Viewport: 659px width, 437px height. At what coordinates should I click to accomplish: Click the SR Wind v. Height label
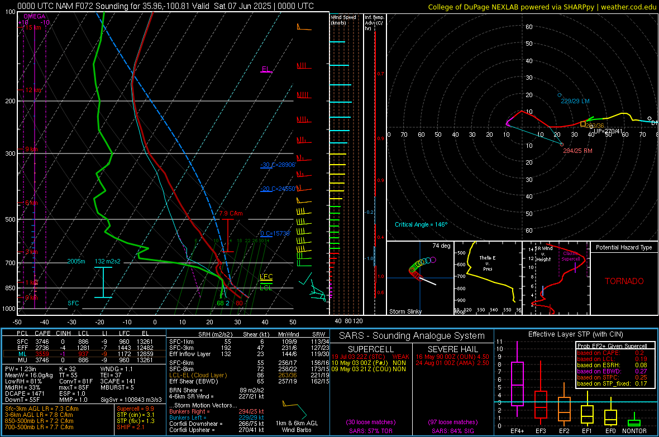(543, 254)
